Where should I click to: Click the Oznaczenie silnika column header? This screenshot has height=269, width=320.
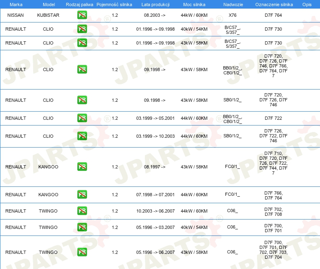click(x=274, y=4)
